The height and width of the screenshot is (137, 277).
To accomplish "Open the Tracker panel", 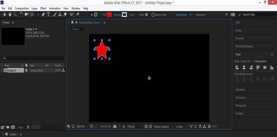I will pyautogui.click(x=239, y=114).
